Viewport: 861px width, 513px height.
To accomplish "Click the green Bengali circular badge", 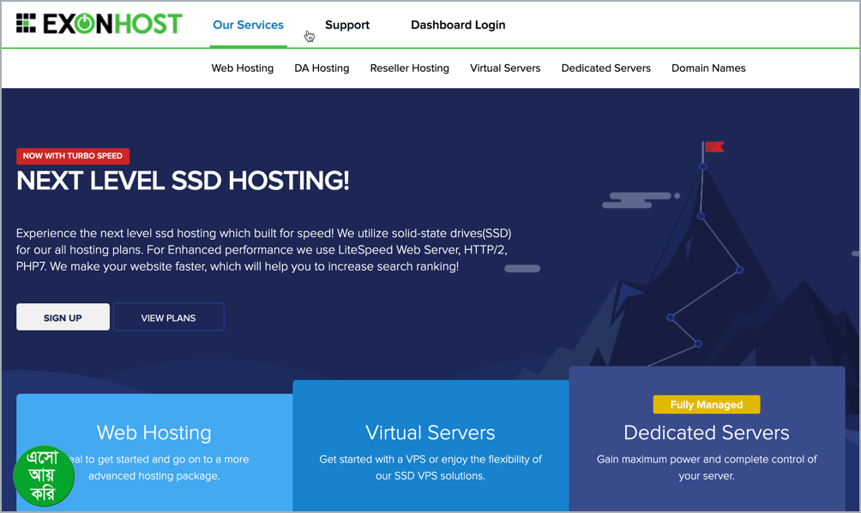I will click(44, 475).
